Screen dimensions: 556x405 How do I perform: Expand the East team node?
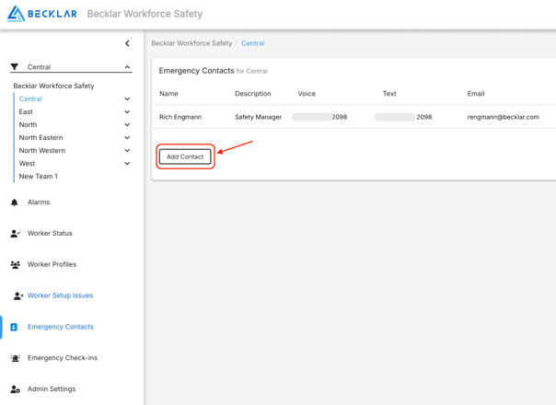coord(127,112)
